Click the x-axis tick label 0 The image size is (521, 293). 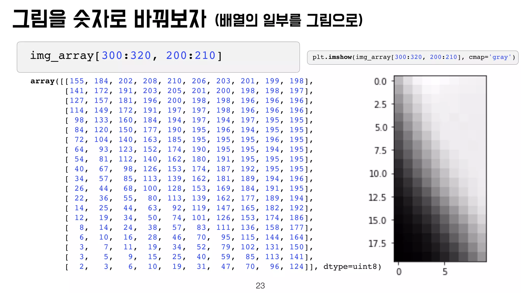(x=399, y=272)
